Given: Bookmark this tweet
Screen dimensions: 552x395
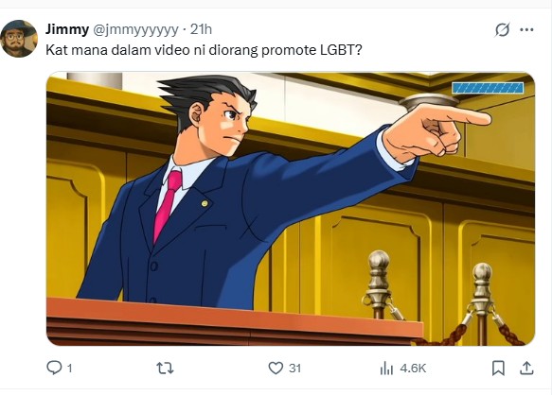Looking at the screenshot, I should click(x=498, y=369).
